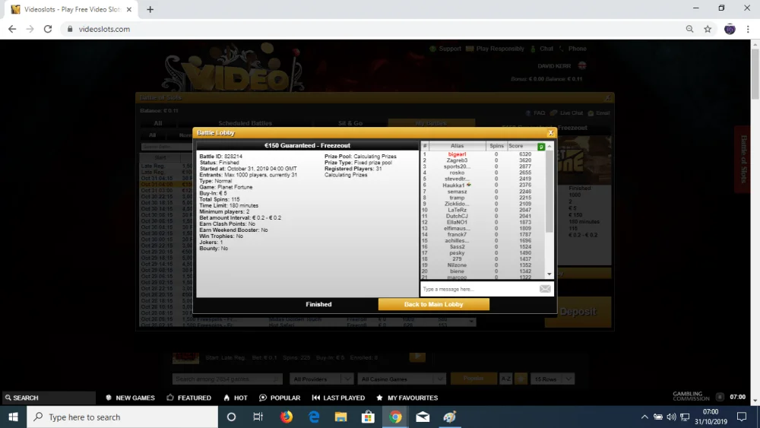Select player LaTeRz in leaderboard
Viewport: 760px width, 428px height.
click(x=457, y=210)
